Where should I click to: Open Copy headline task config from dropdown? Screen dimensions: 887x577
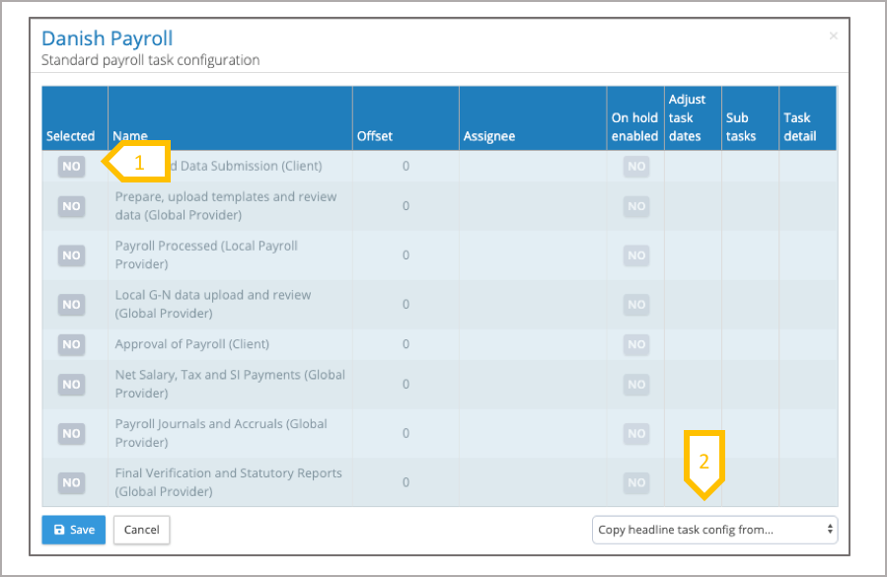714,530
